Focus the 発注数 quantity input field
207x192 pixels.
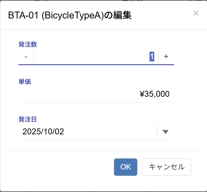pos(94,56)
